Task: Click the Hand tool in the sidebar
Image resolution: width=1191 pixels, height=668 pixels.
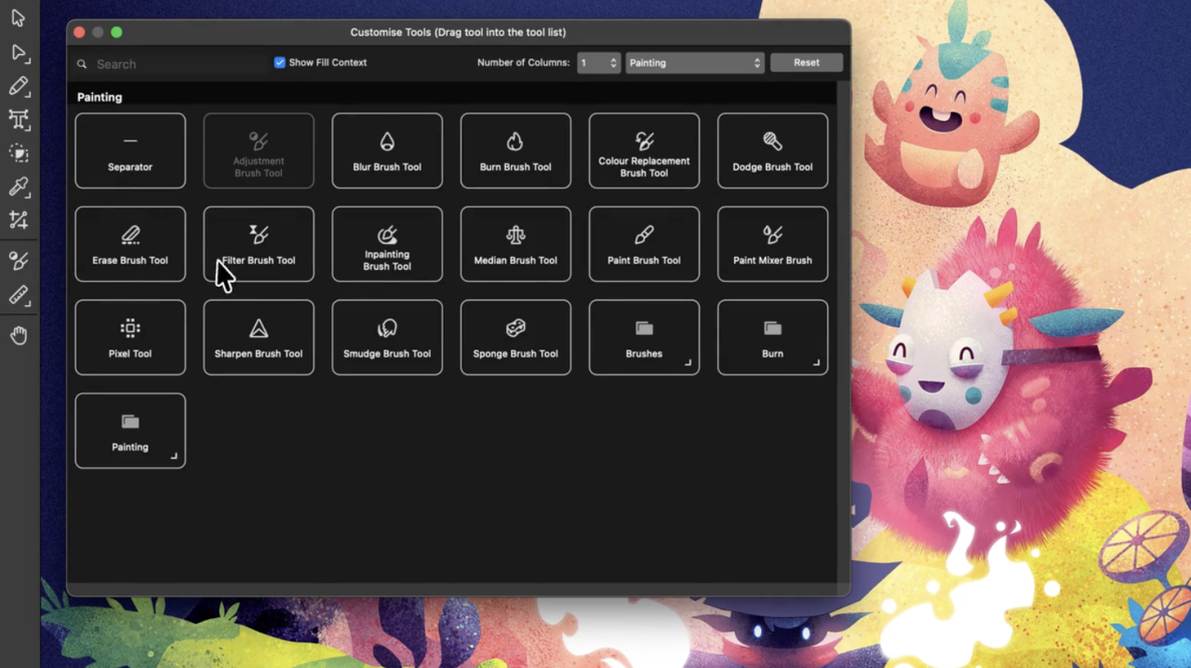Action: coord(19,335)
